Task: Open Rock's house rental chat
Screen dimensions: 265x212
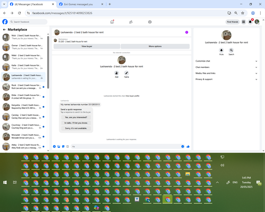Action: 23,86
